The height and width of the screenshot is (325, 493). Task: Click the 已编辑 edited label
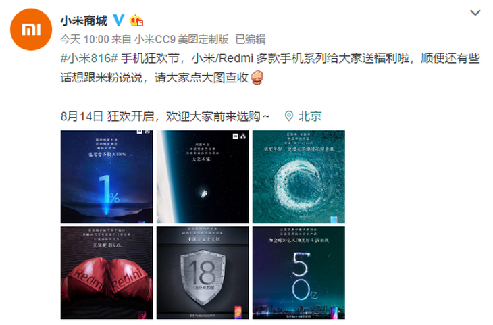(251, 39)
